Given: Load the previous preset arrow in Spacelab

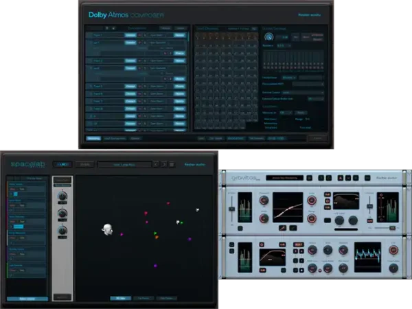Looking at the screenshot, I should click(156, 165).
